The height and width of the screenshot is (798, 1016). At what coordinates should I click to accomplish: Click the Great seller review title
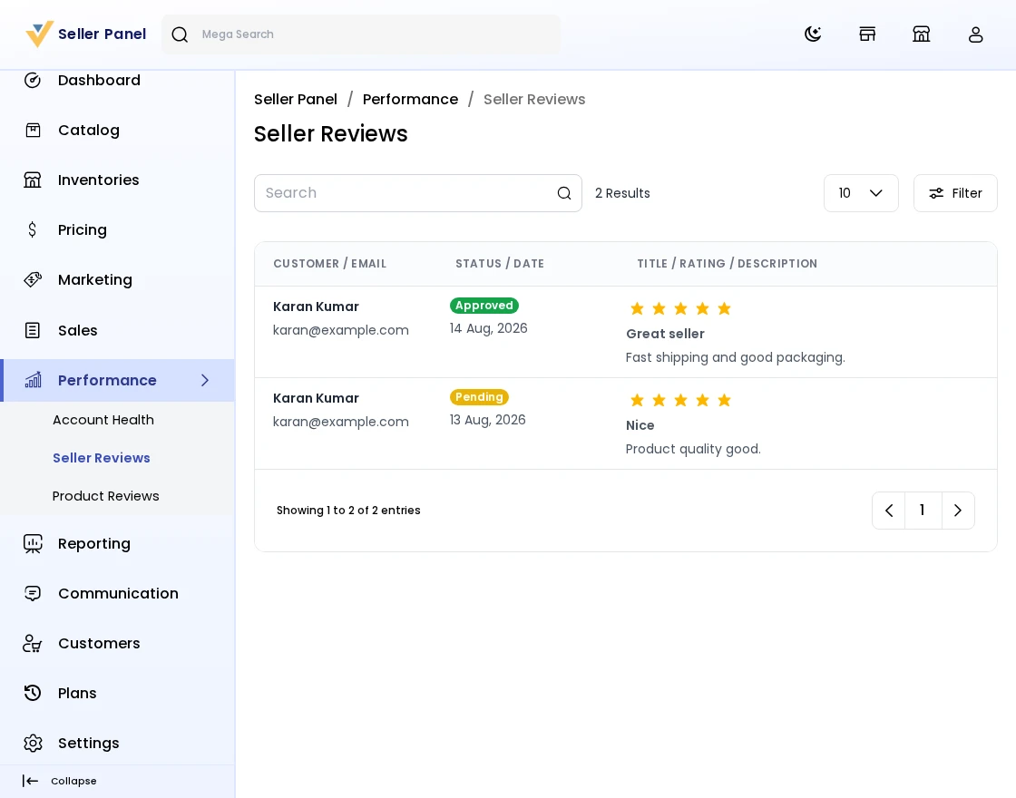tap(665, 335)
